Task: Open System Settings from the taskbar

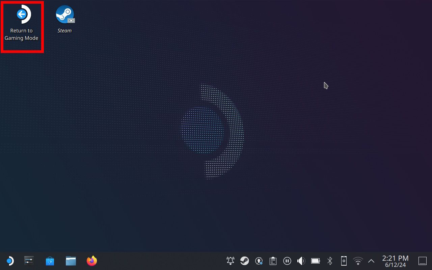Action: (x=29, y=261)
